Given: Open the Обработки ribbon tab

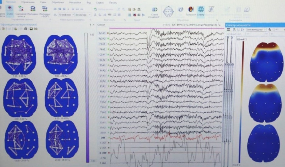Looking at the screenshot, I should tap(58, 2).
